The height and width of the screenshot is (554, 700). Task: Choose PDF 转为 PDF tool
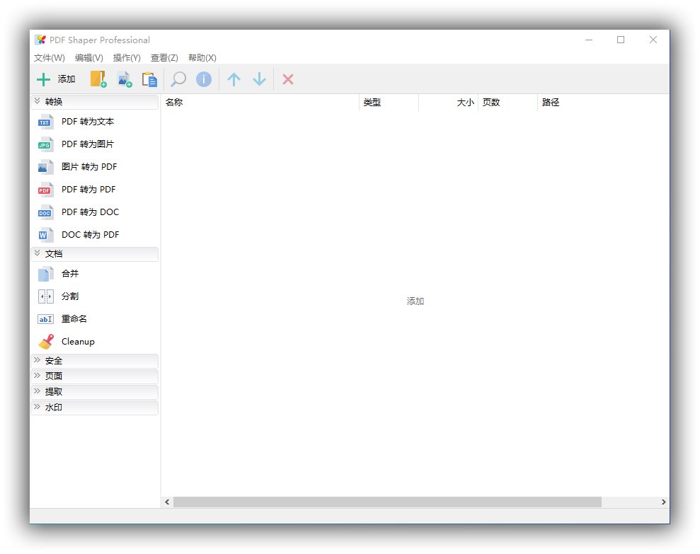95,190
